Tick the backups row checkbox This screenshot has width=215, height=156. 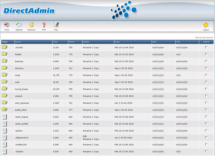click(206, 61)
